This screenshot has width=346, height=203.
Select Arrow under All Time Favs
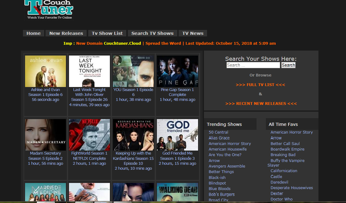(276, 138)
